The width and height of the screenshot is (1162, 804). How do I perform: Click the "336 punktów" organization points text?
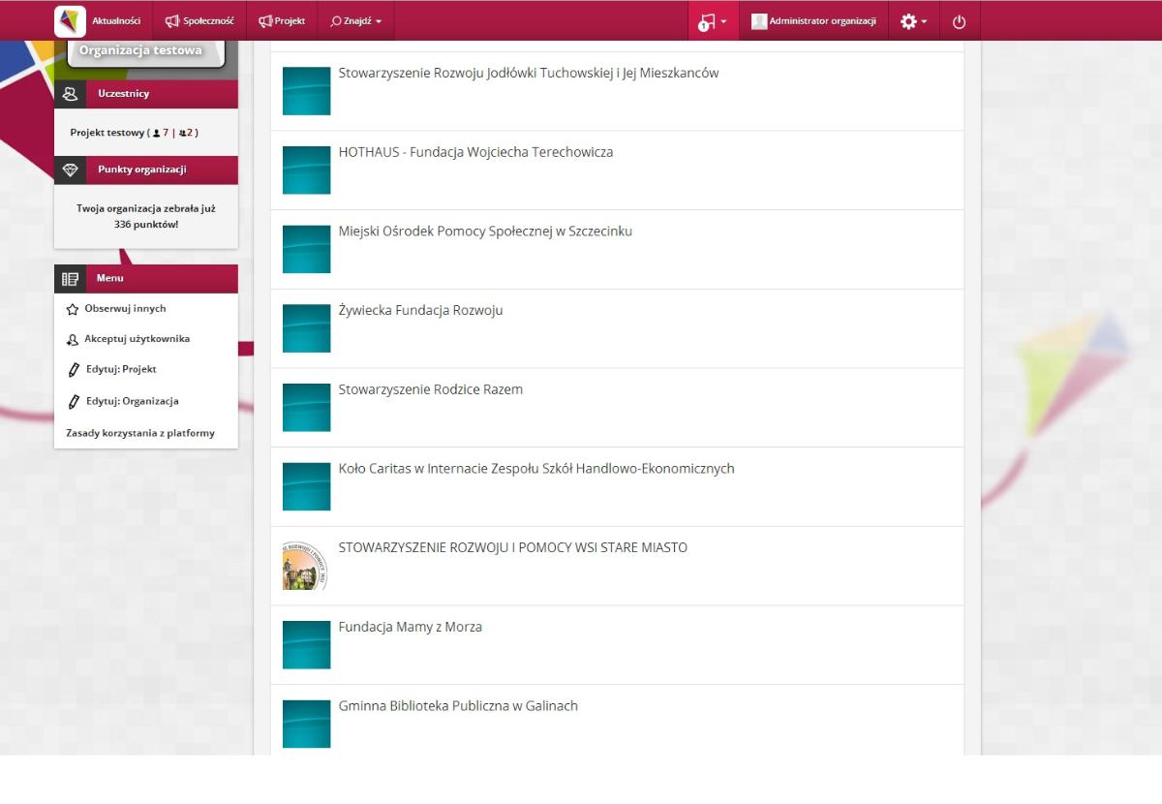point(146,224)
